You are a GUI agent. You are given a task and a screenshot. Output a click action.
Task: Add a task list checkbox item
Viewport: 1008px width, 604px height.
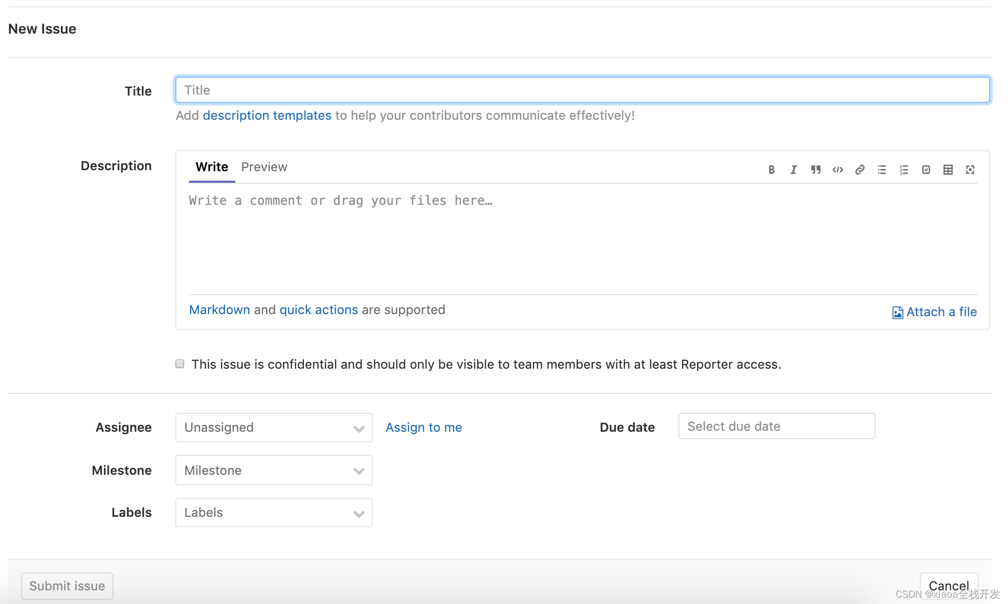[926, 170]
